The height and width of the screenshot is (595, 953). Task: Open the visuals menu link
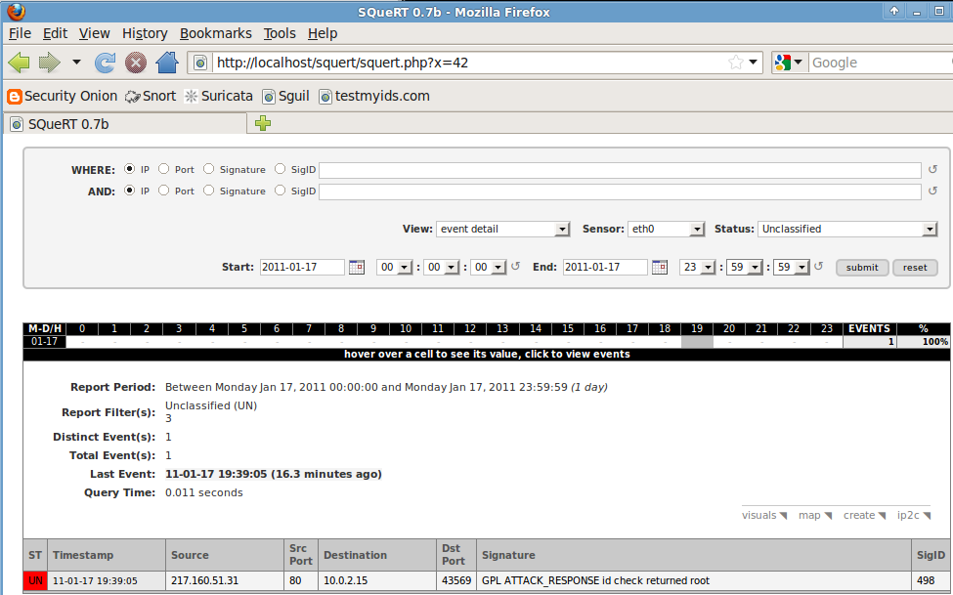coord(762,515)
